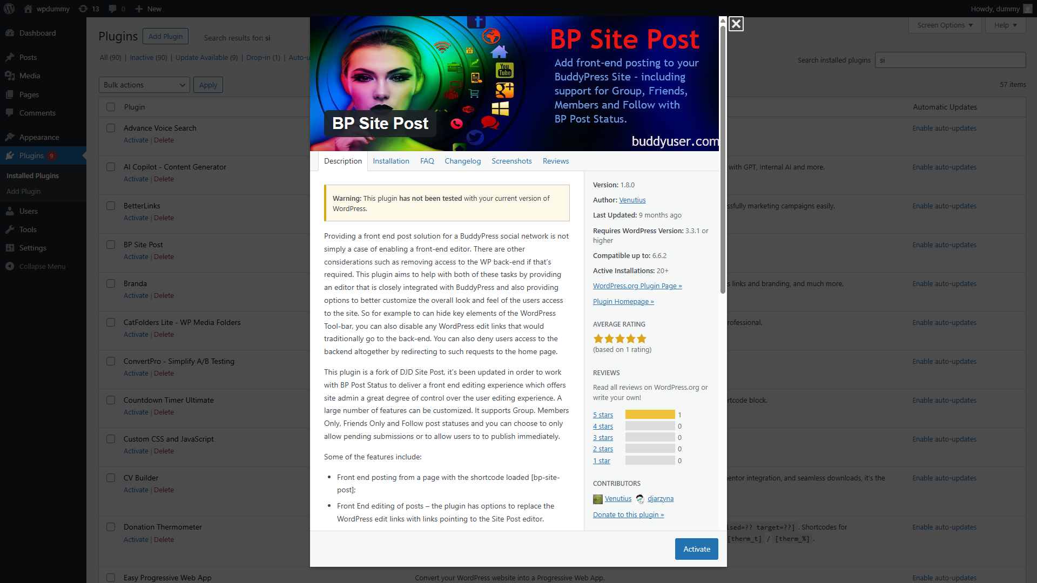Enable auto-updates for Advance Voice Search

944,128
